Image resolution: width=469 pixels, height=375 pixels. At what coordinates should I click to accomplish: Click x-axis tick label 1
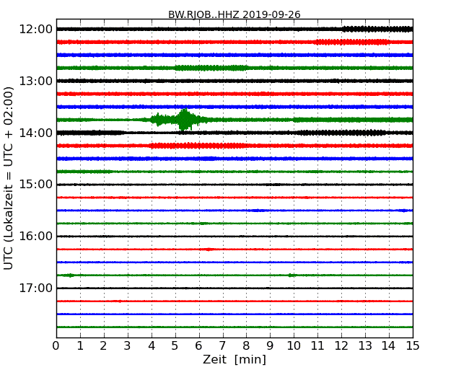click(x=80, y=345)
